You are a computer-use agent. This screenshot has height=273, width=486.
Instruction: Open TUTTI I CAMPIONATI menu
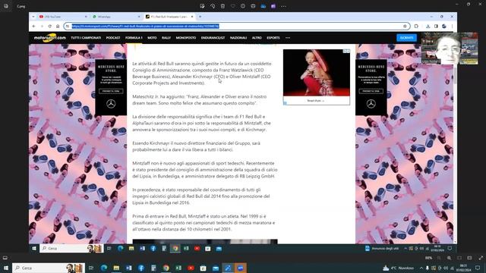(86, 38)
